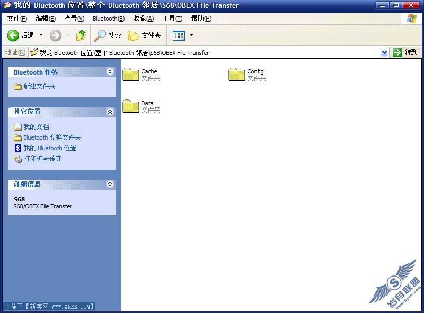The image size is (424, 313).
Task: Open the 工具(T) menu
Action: (172, 19)
